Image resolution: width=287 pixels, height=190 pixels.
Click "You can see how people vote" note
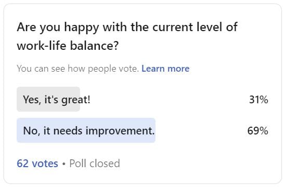(77, 69)
